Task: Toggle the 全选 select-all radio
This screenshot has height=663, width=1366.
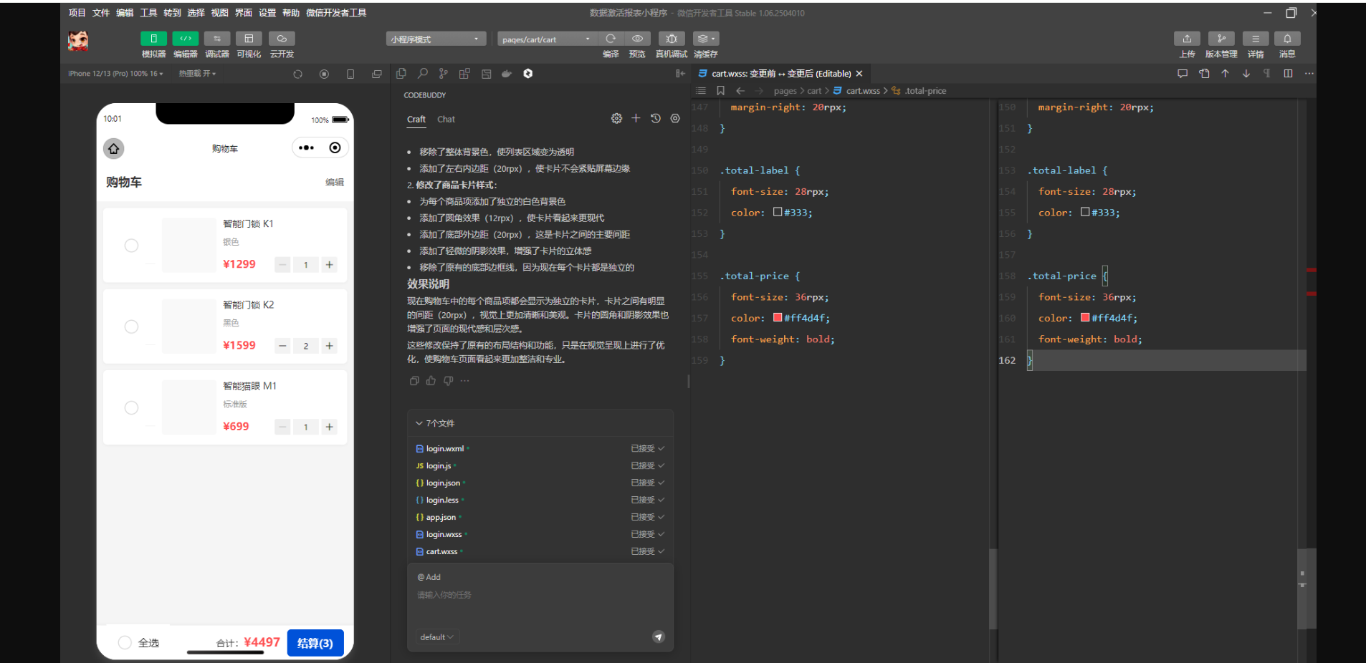Action: [x=125, y=642]
